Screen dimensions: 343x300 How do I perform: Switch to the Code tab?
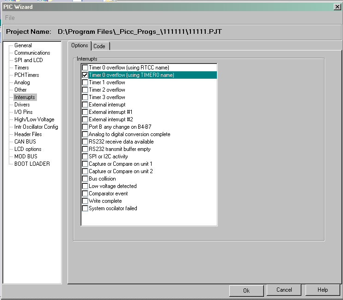[x=100, y=46]
